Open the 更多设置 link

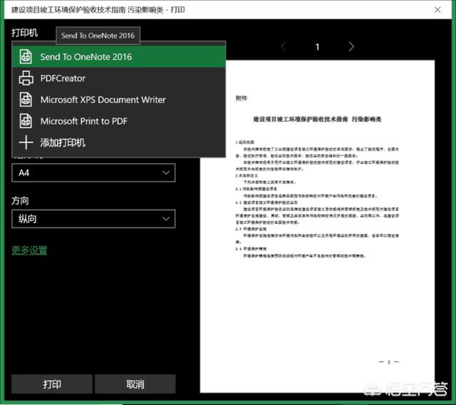(x=29, y=250)
